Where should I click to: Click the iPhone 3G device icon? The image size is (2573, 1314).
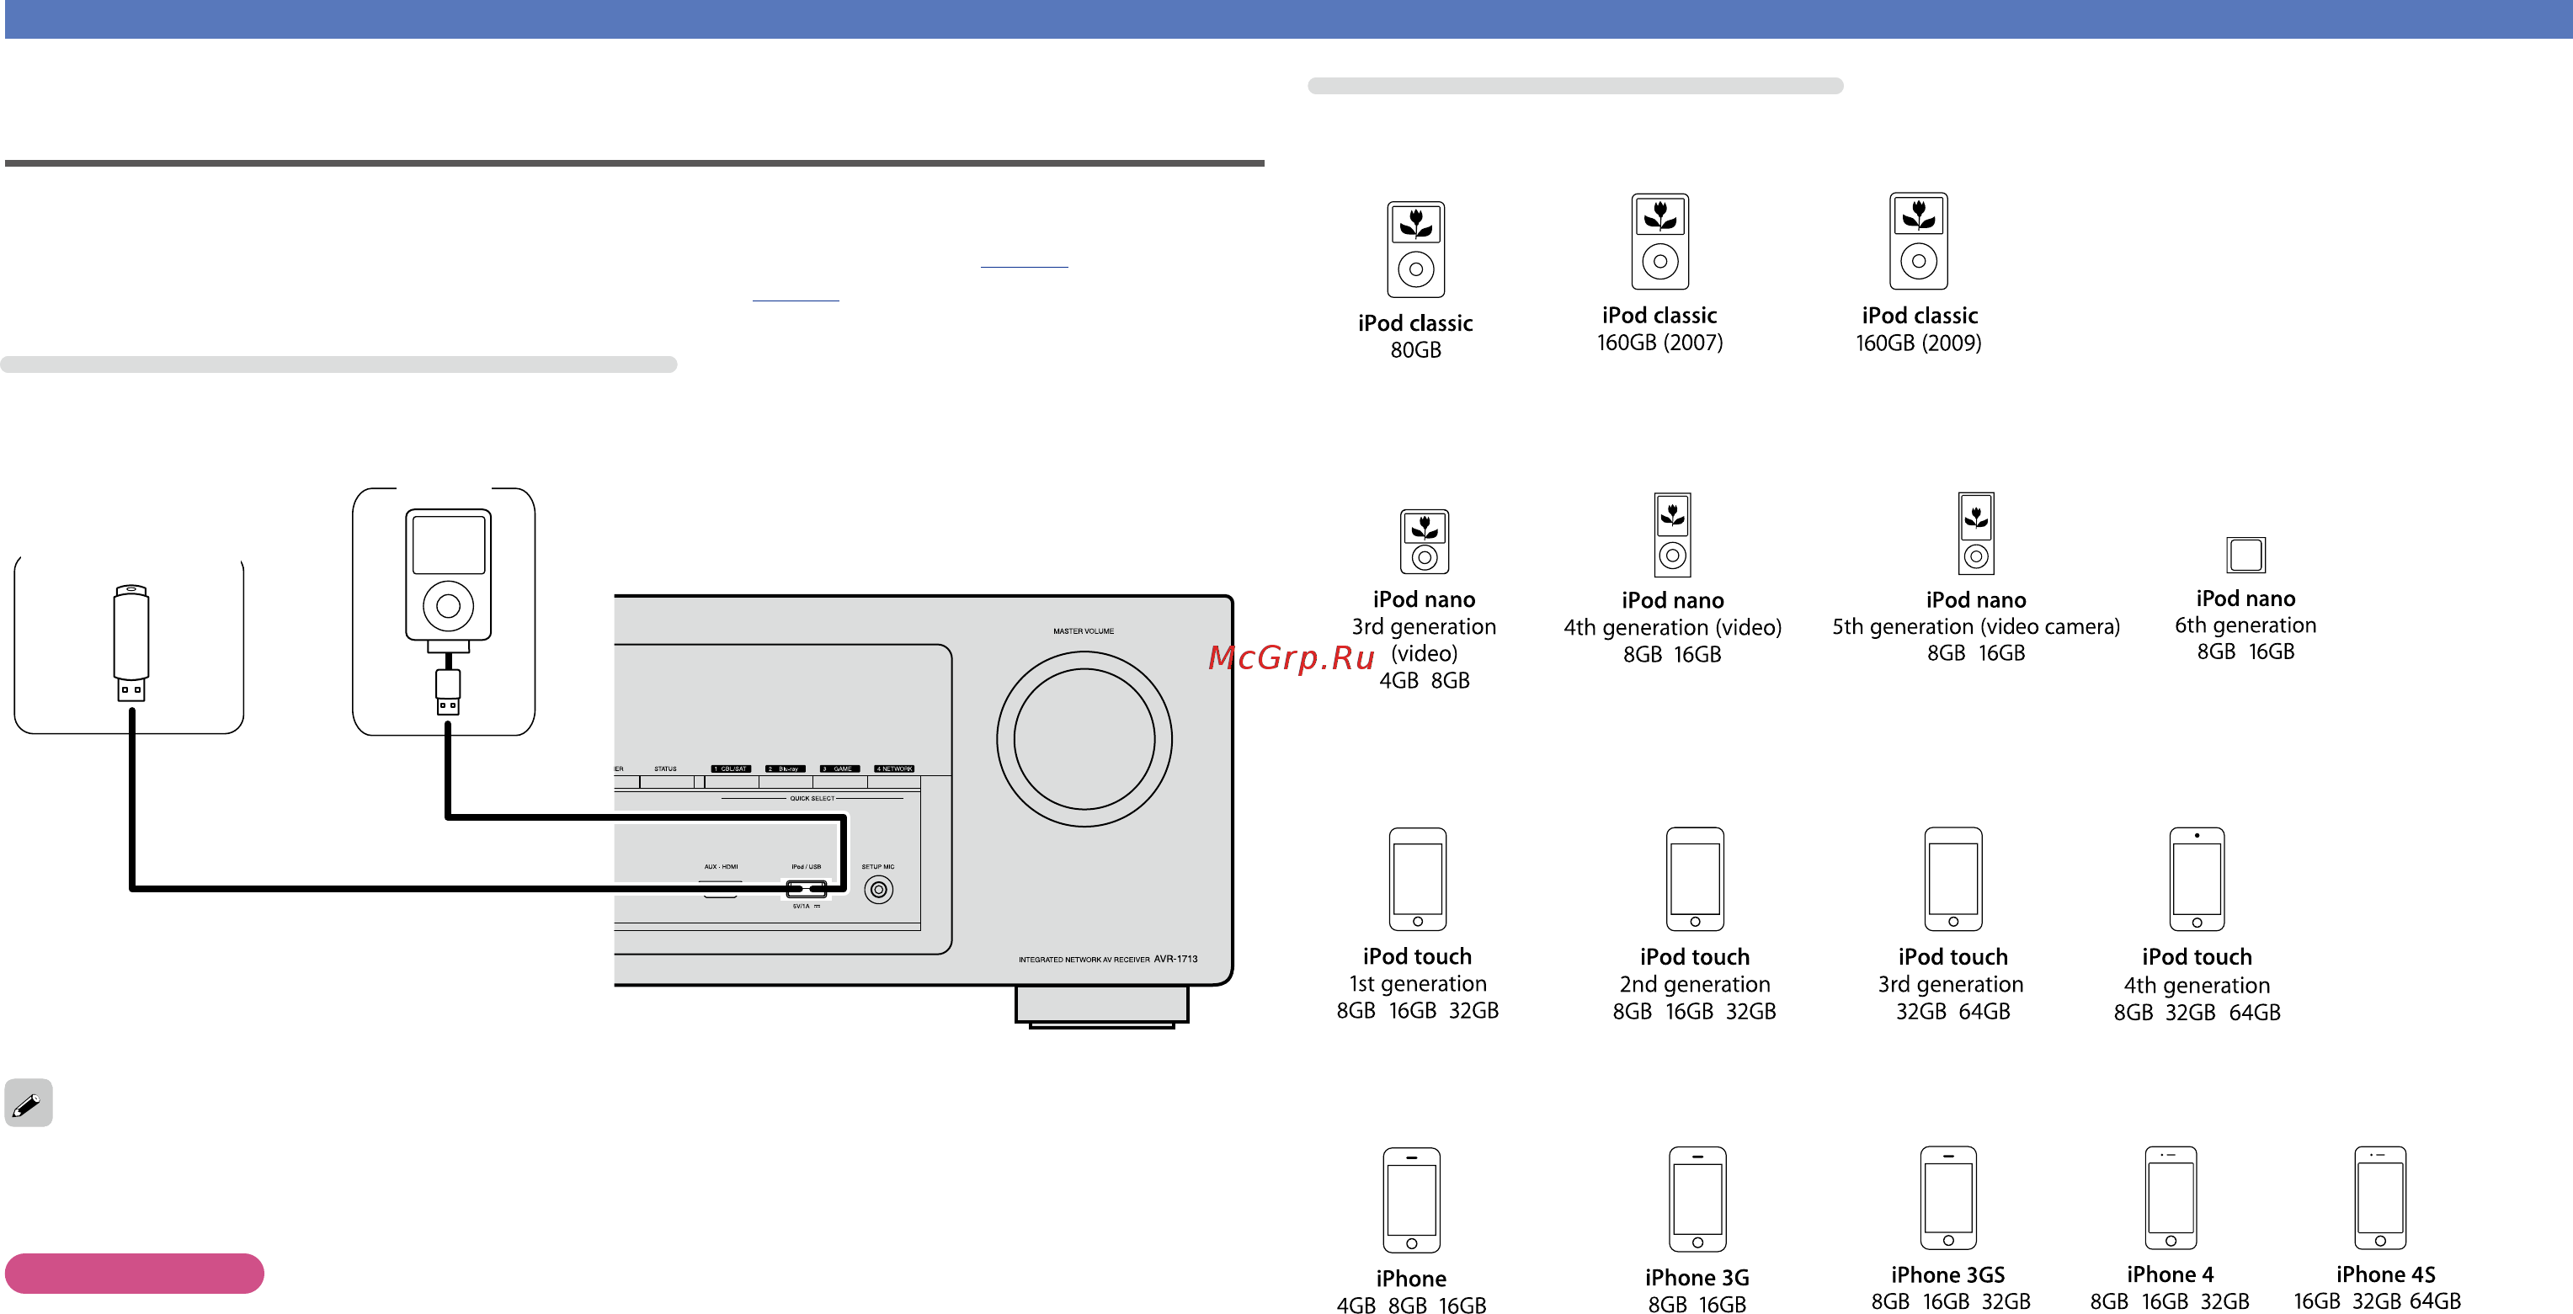tap(1697, 1200)
